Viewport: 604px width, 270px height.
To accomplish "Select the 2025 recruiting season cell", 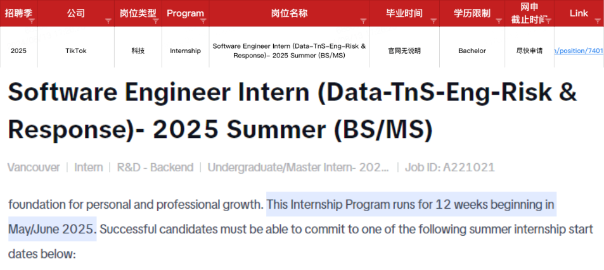I will (x=18, y=51).
